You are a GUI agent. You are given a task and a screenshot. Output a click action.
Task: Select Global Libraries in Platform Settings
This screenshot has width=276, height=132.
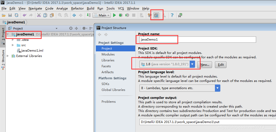(113, 90)
